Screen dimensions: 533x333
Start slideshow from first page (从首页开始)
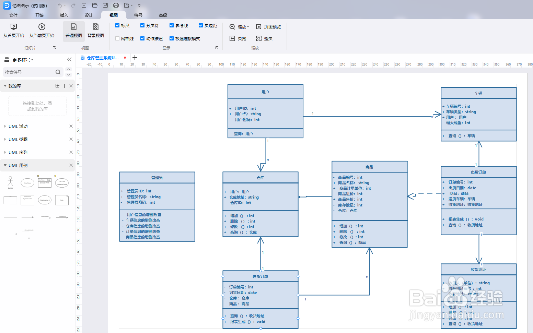tap(14, 31)
